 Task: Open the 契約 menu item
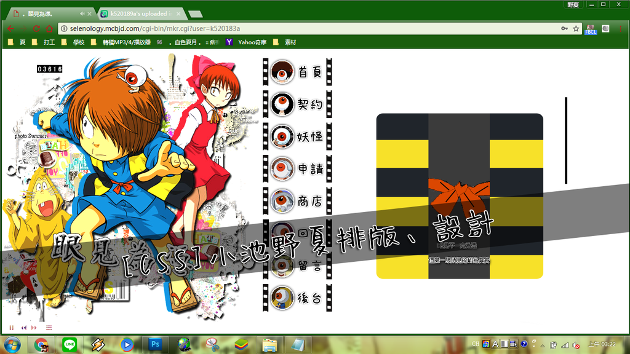pos(297,104)
